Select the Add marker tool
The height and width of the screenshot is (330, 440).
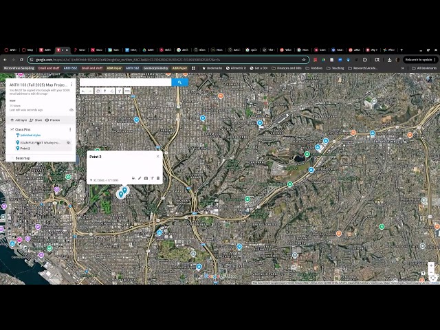(x=104, y=91)
